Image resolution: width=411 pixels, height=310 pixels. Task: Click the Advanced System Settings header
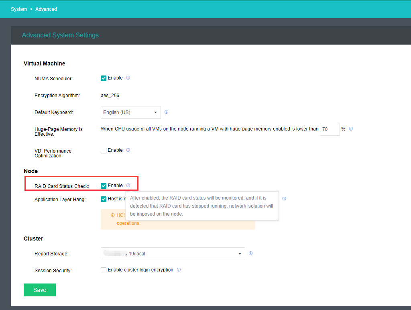pos(60,35)
